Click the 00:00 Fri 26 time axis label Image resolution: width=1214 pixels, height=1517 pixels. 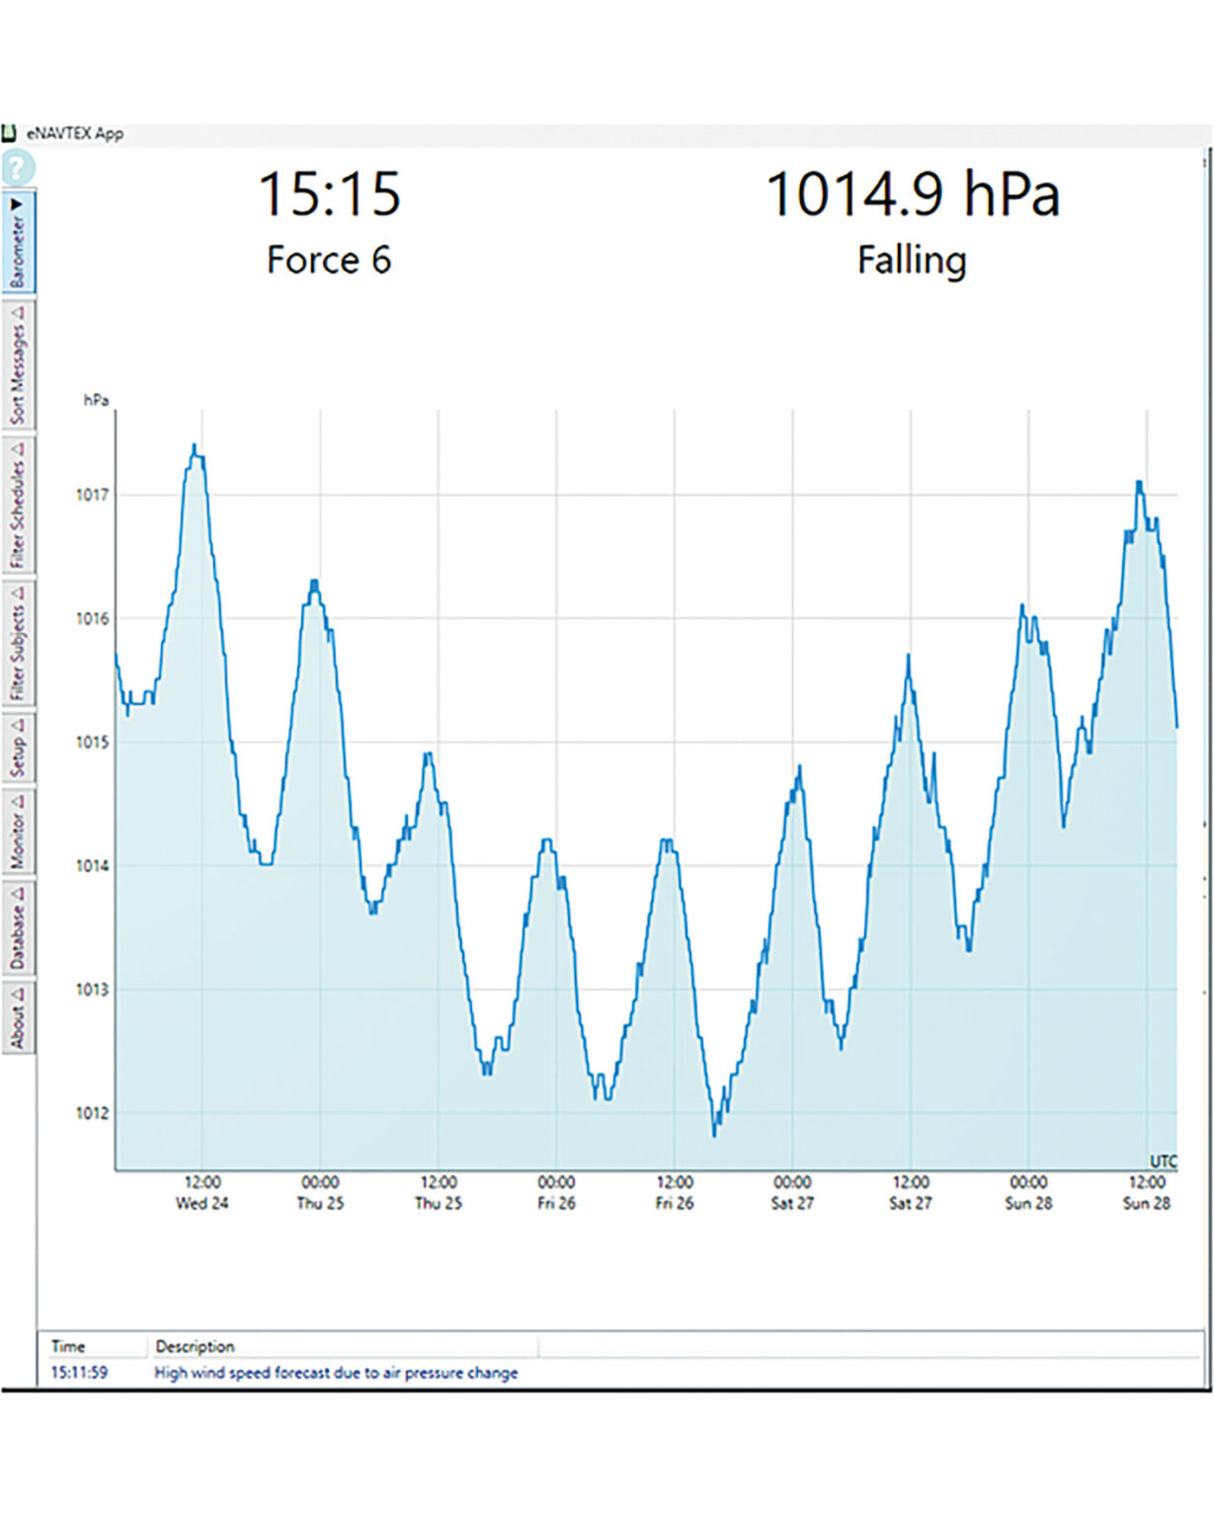pos(556,1192)
